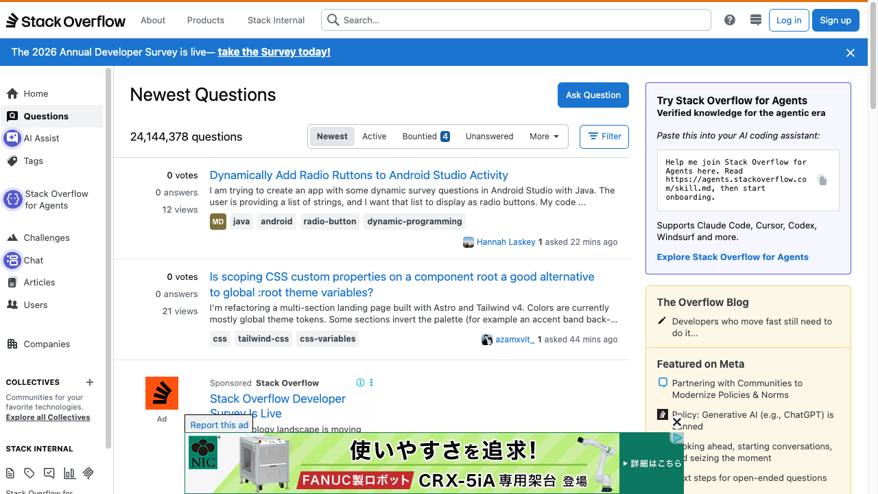
Task: Click the Users icon in sidebar
Action: (12, 305)
